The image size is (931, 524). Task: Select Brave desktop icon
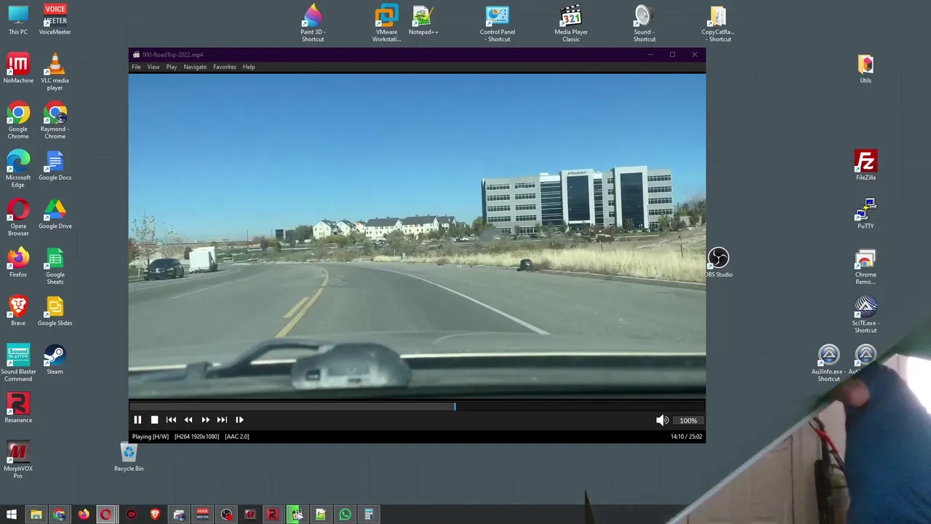18,311
